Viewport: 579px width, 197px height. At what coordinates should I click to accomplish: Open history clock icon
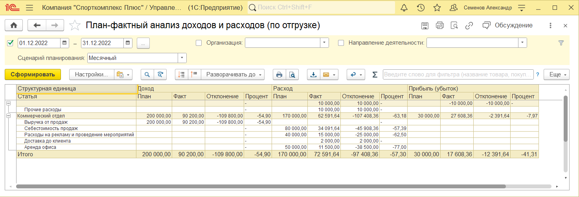(x=421, y=8)
